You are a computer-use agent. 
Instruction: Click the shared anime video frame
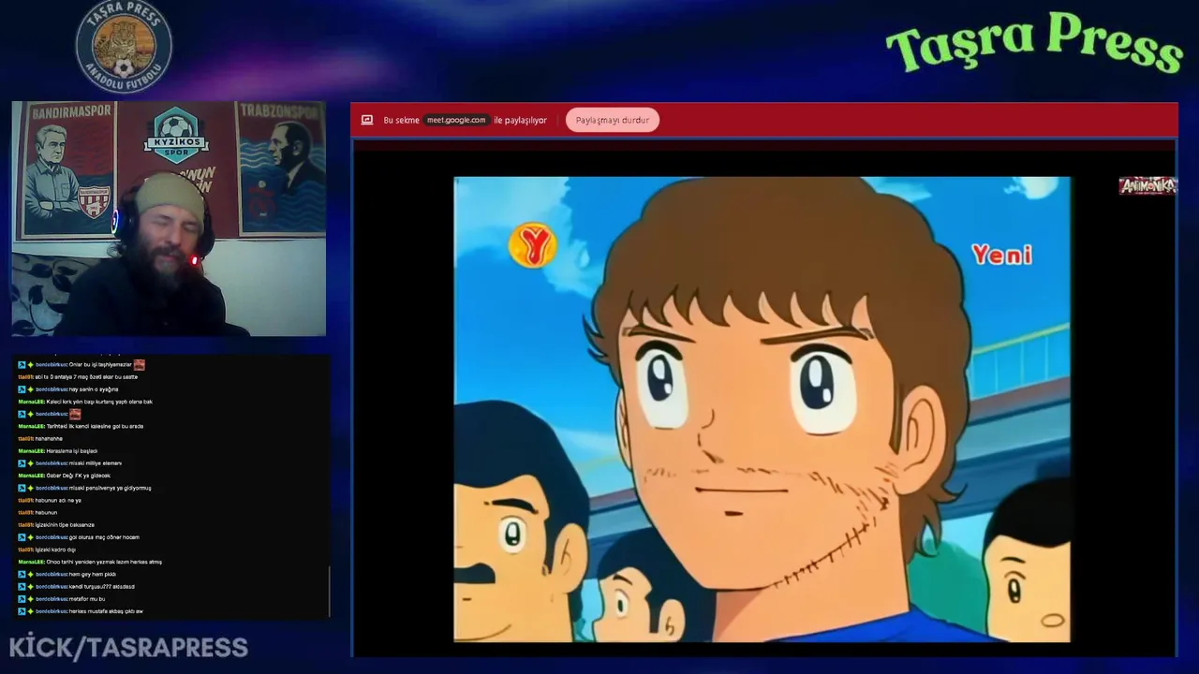(x=762, y=409)
